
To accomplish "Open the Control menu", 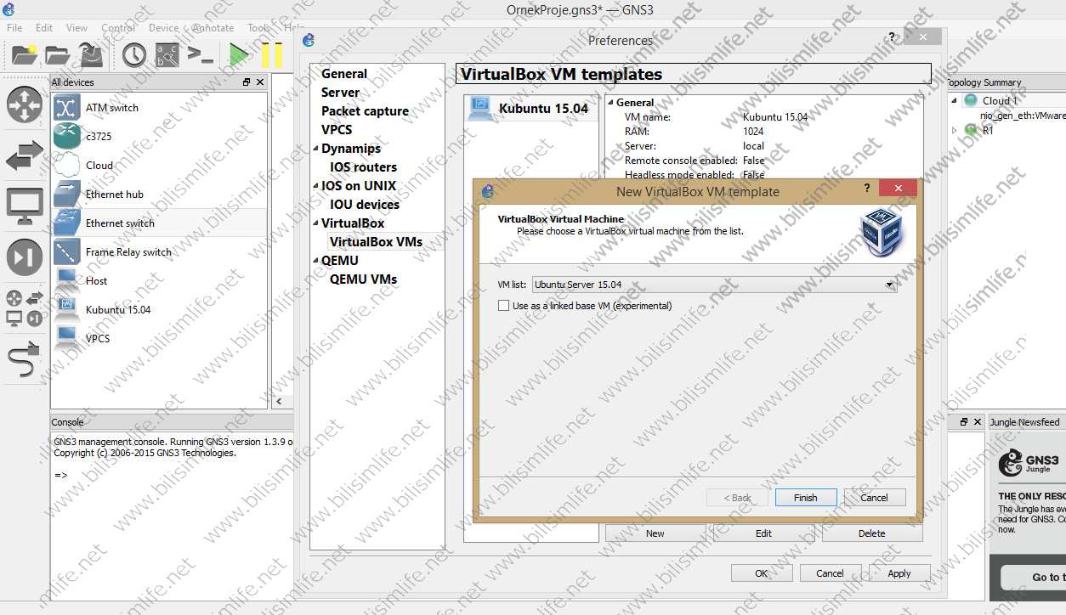I will tap(118, 28).
